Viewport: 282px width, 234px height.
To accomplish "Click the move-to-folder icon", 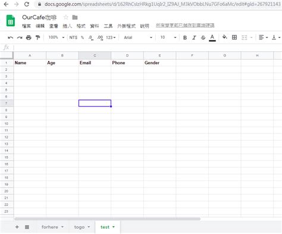I will (75, 17).
